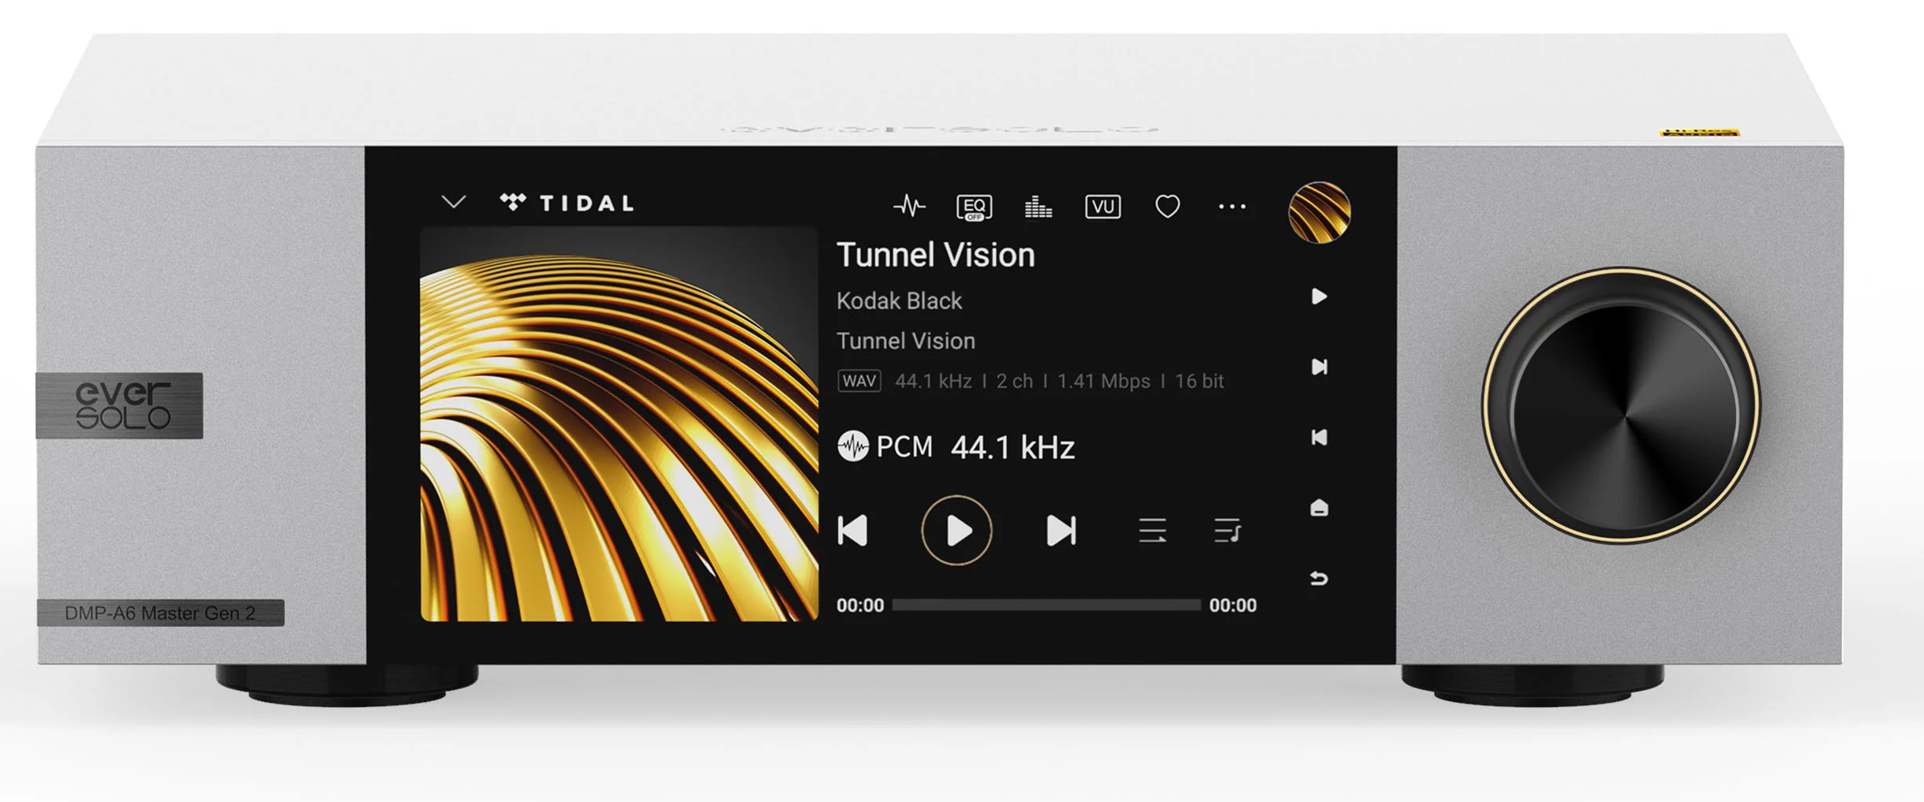The height and width of the screenshot is (802, 1924).
Task: Open the waveform signal path icon
Action: coord(909,207)
